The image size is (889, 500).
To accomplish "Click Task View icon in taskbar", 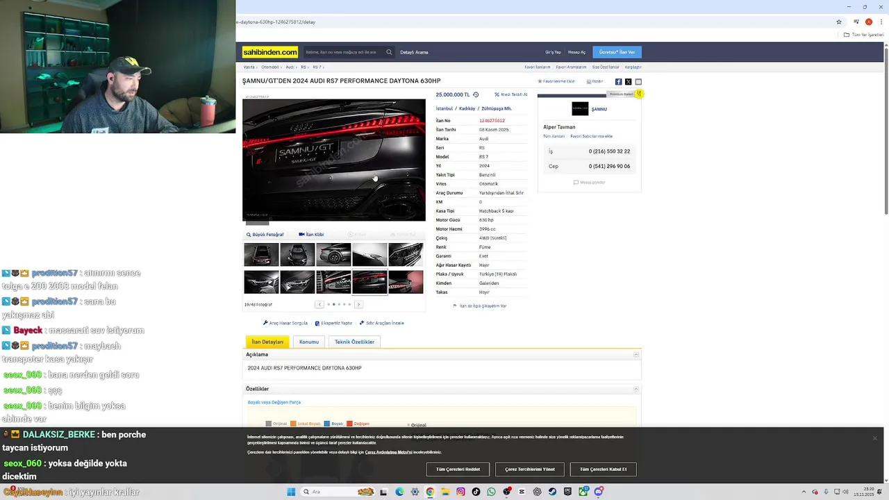I will click(x=383, y=492).
